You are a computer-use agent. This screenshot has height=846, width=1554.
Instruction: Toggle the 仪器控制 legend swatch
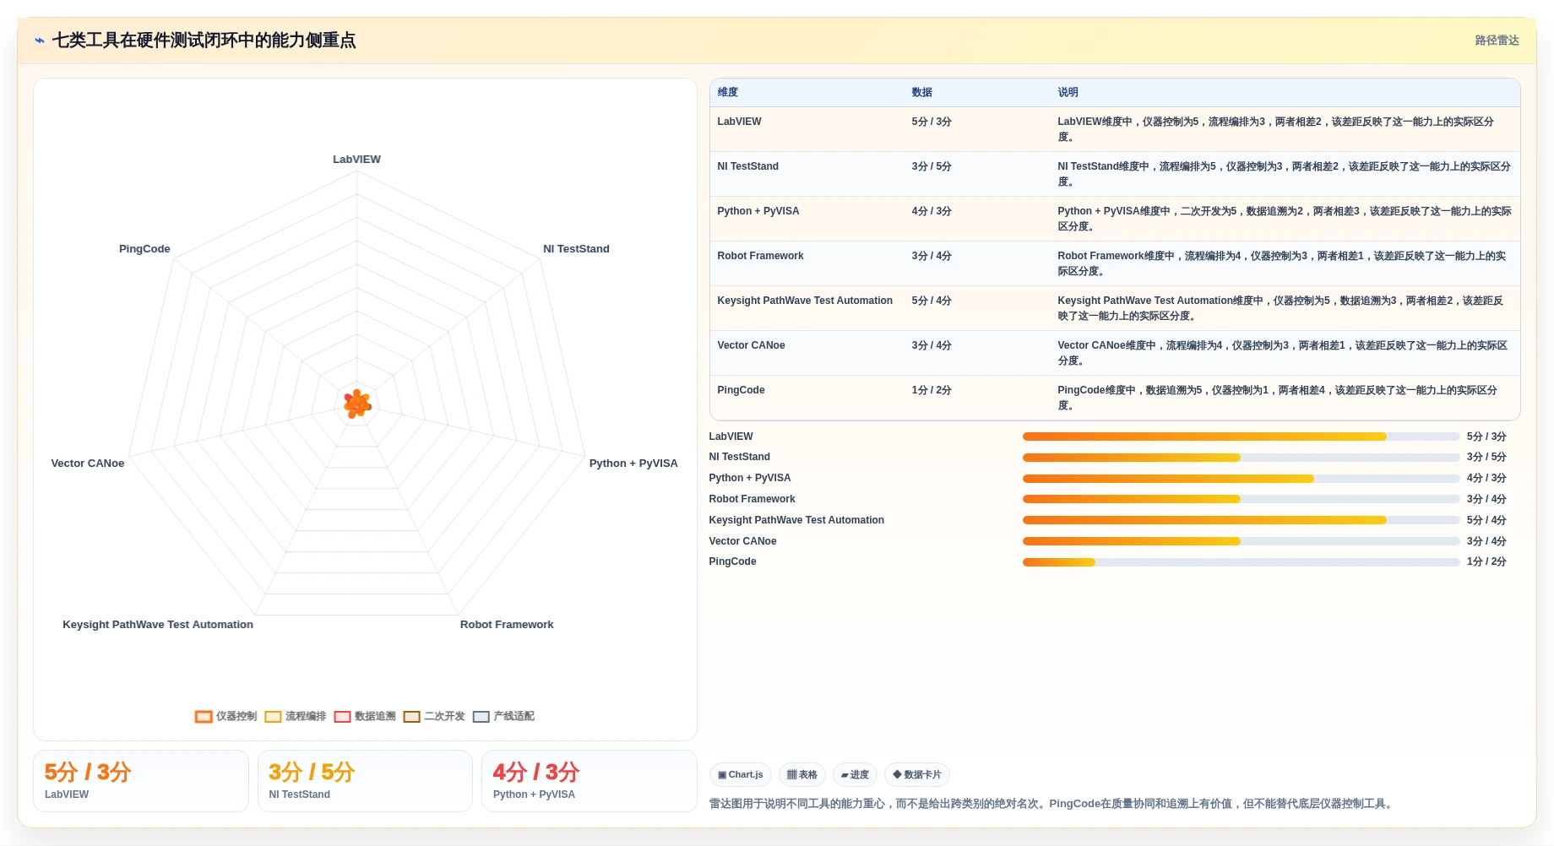tap(204, 717)
